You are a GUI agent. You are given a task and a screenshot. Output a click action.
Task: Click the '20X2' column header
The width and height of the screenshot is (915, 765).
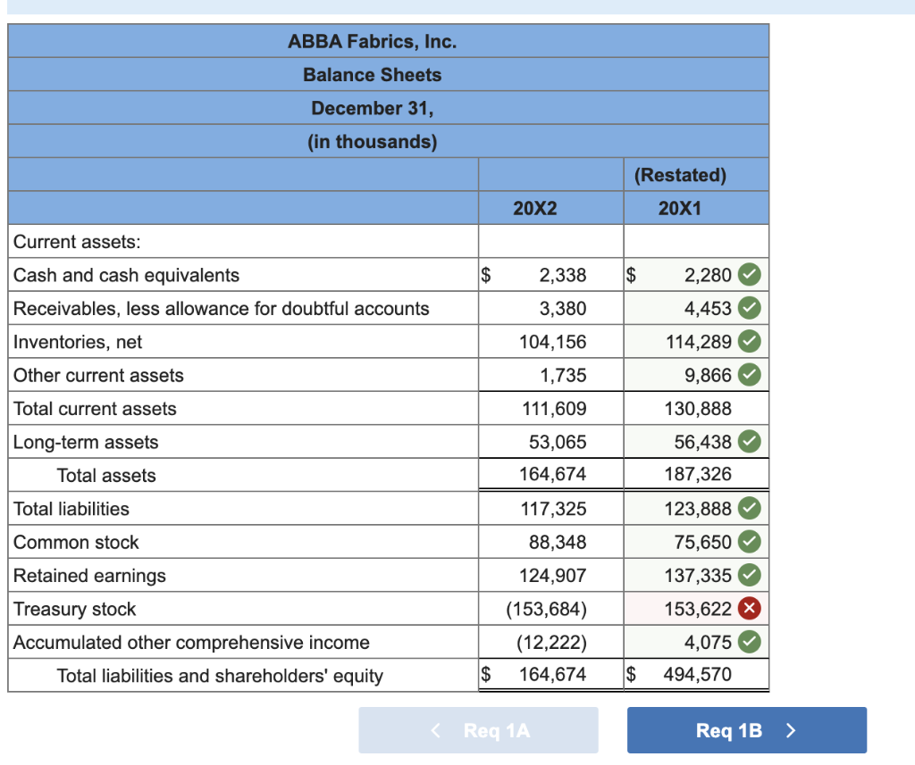point(534,208)
